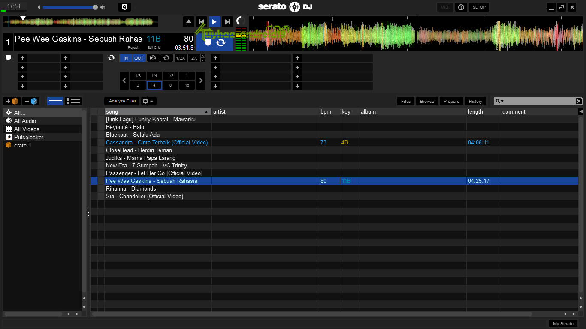Click the library vertical scrollbar down arrow
The image size is (586, 329).
point(581,306)
